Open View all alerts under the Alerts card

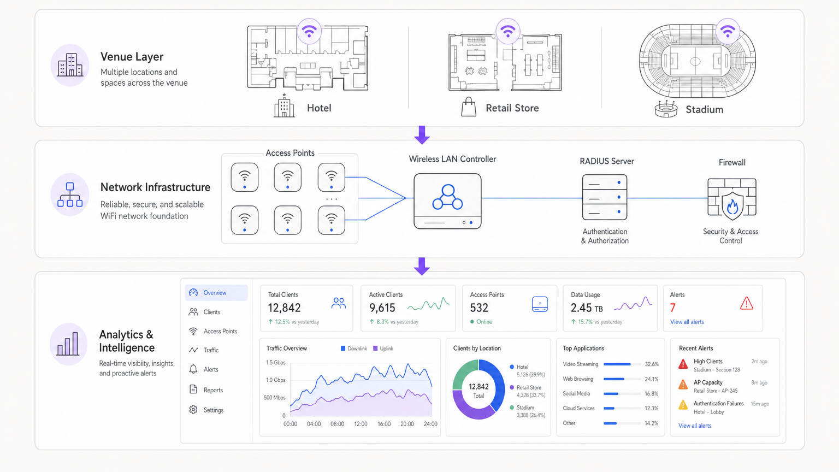pyautogui.click(x=687, y=322)
